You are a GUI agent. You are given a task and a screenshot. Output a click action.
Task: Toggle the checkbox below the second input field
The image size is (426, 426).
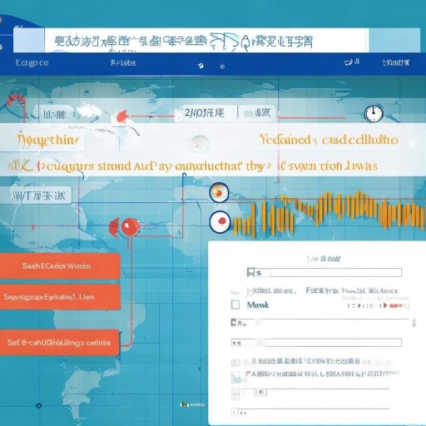coord(235,363)
